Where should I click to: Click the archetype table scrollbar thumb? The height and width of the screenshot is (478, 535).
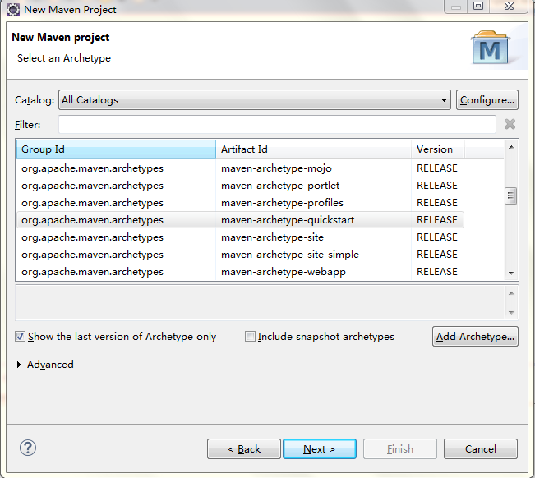[511, 195]
